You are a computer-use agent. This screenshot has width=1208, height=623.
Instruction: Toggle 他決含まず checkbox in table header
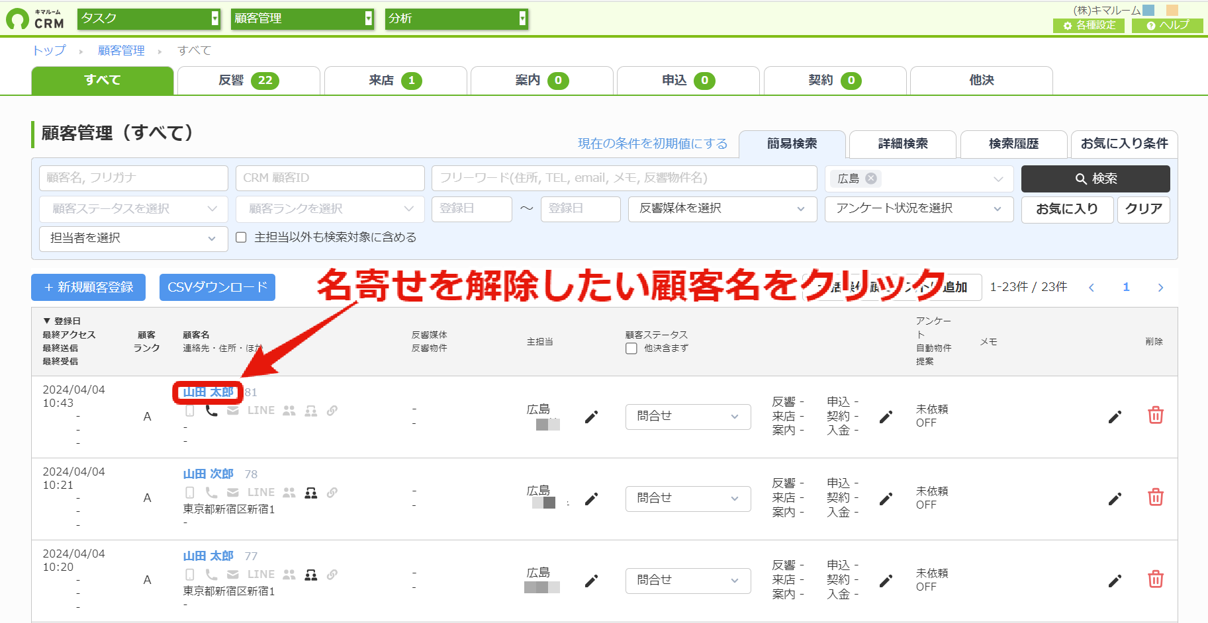631,349
